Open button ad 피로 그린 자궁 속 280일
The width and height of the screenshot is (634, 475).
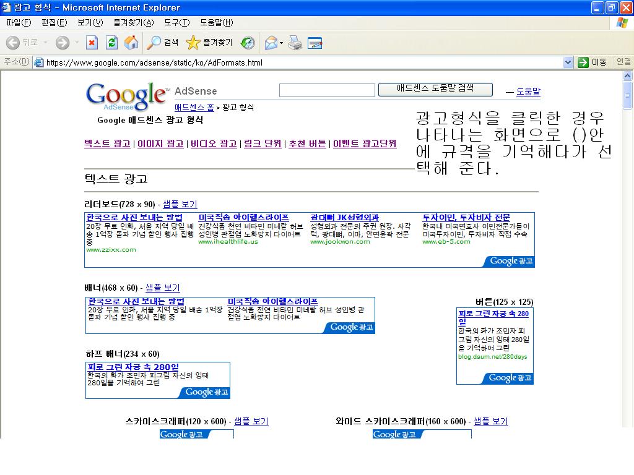coord(493,317)
